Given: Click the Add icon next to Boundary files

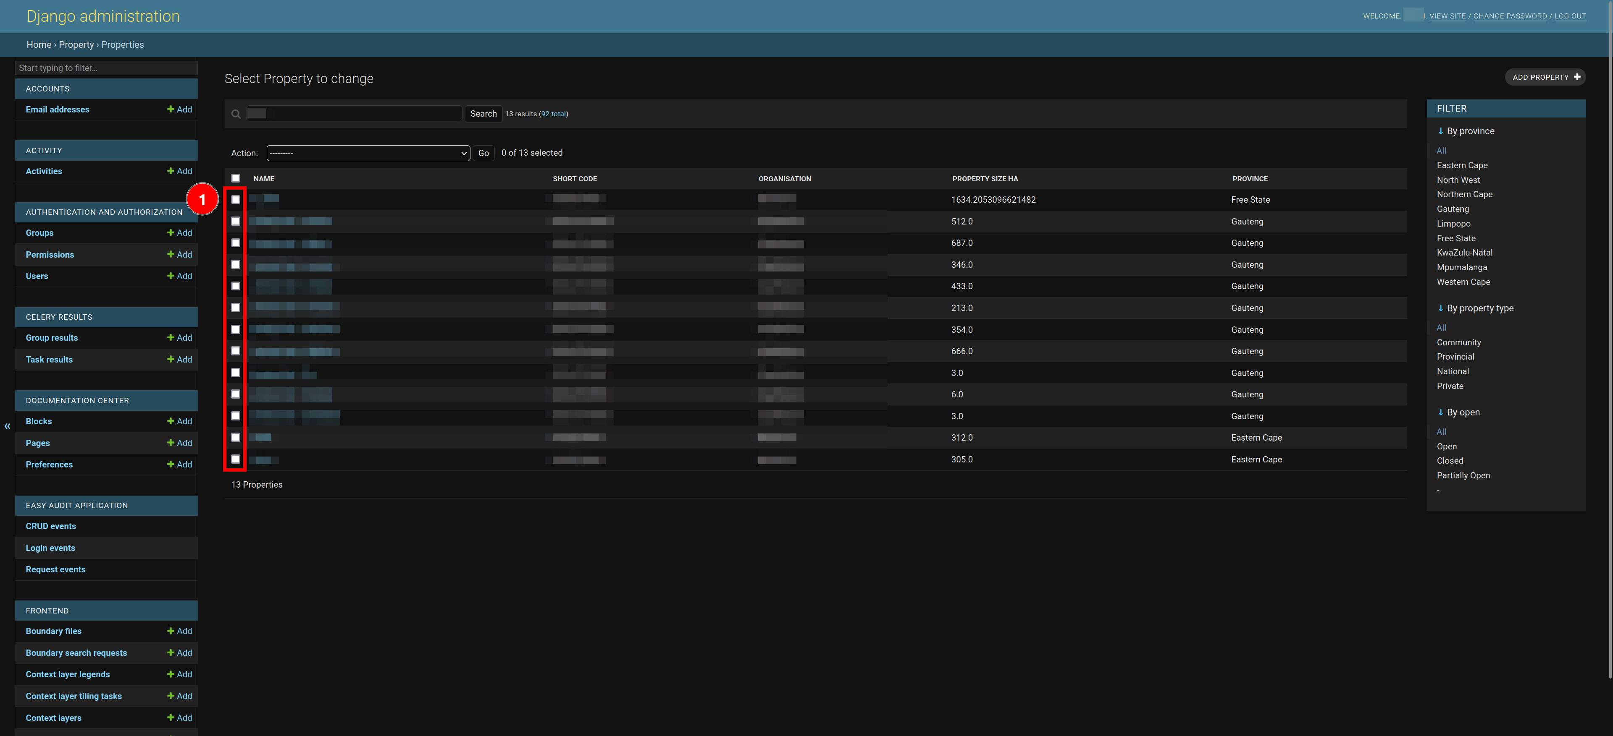Looking at the screenshot, I should point(170,631).
